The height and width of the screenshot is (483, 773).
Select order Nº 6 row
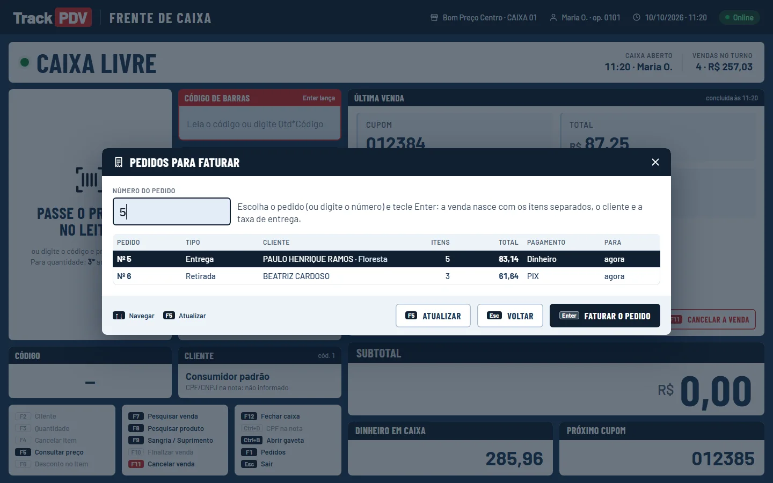tap(386, 276)
